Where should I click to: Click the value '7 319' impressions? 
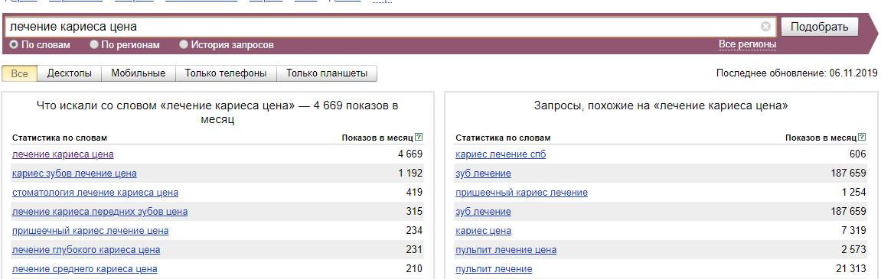854,230
